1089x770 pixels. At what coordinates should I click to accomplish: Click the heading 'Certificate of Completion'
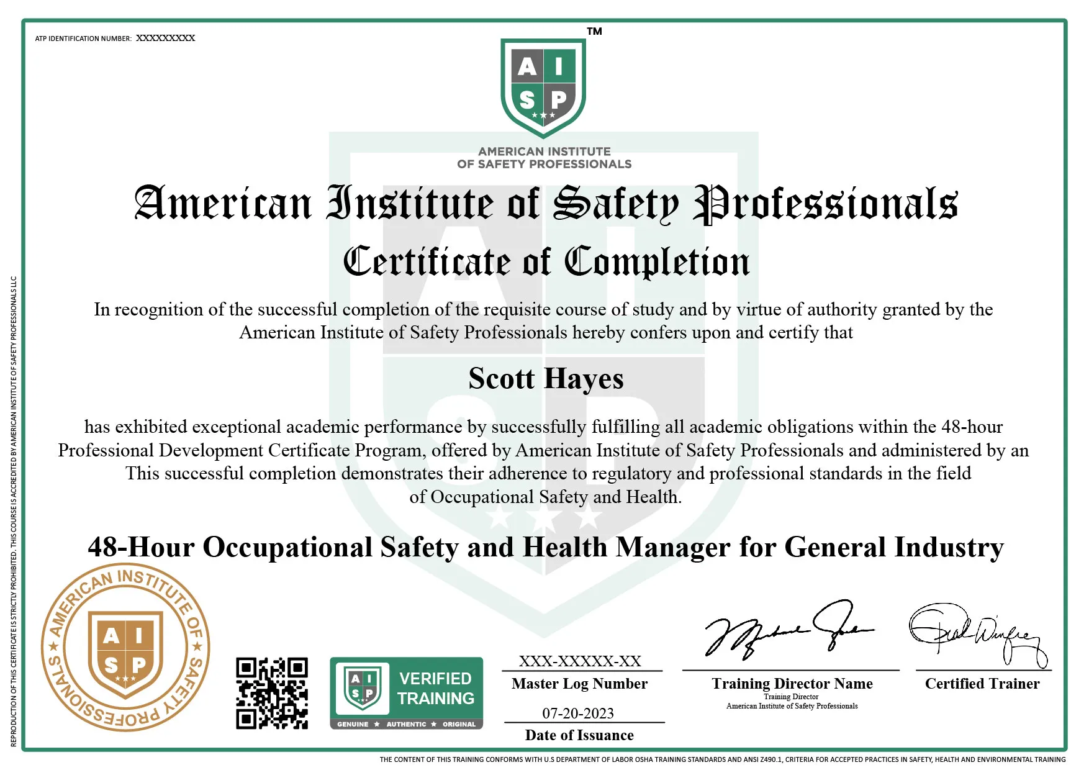tap(546, 261)
